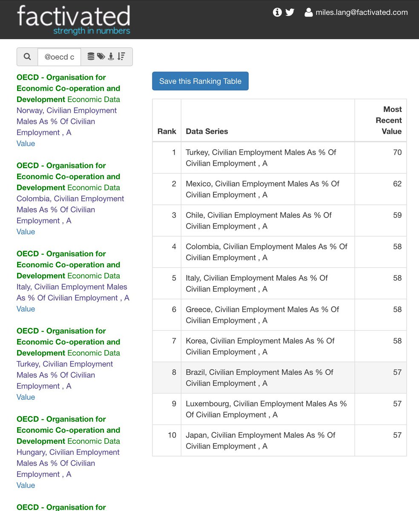Viewport: 419px width, 511px height.
Task: Select the Greece row in ranking table
Action: pos(279,315)
